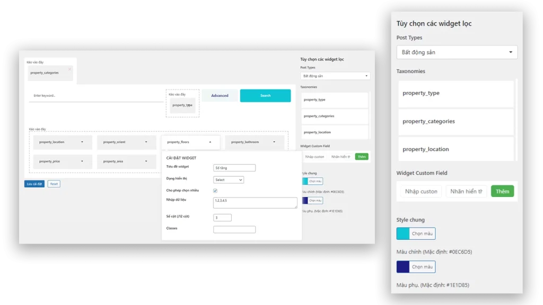Click the cyan Search button
Viewport: 543px width, 305px height.
265,96
